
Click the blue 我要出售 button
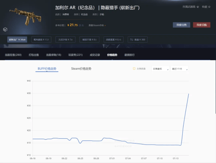pyautogui.click(x=181, y=25)
